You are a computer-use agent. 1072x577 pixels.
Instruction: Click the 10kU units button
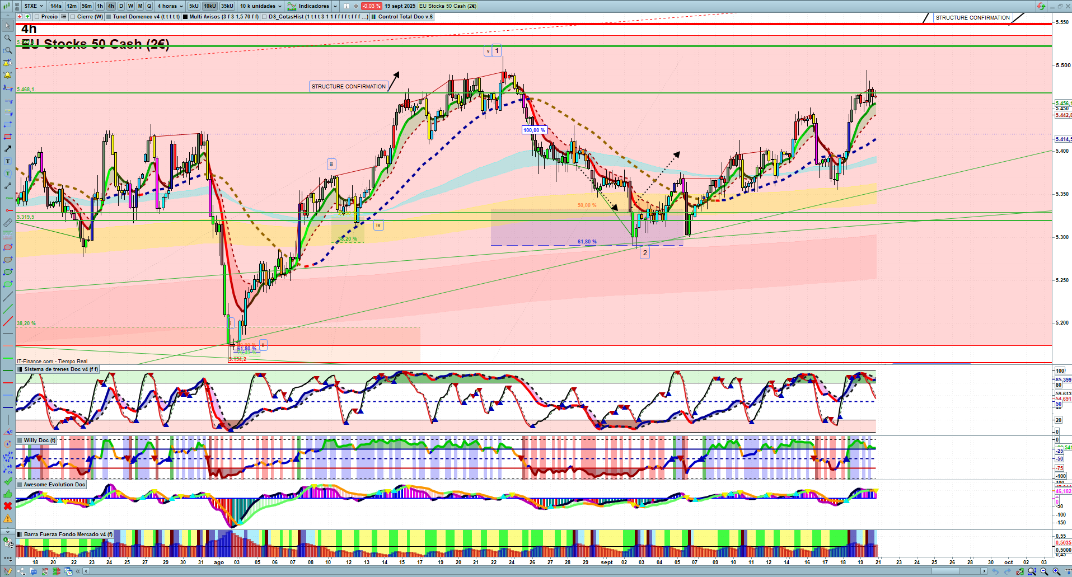click(210, 6)
